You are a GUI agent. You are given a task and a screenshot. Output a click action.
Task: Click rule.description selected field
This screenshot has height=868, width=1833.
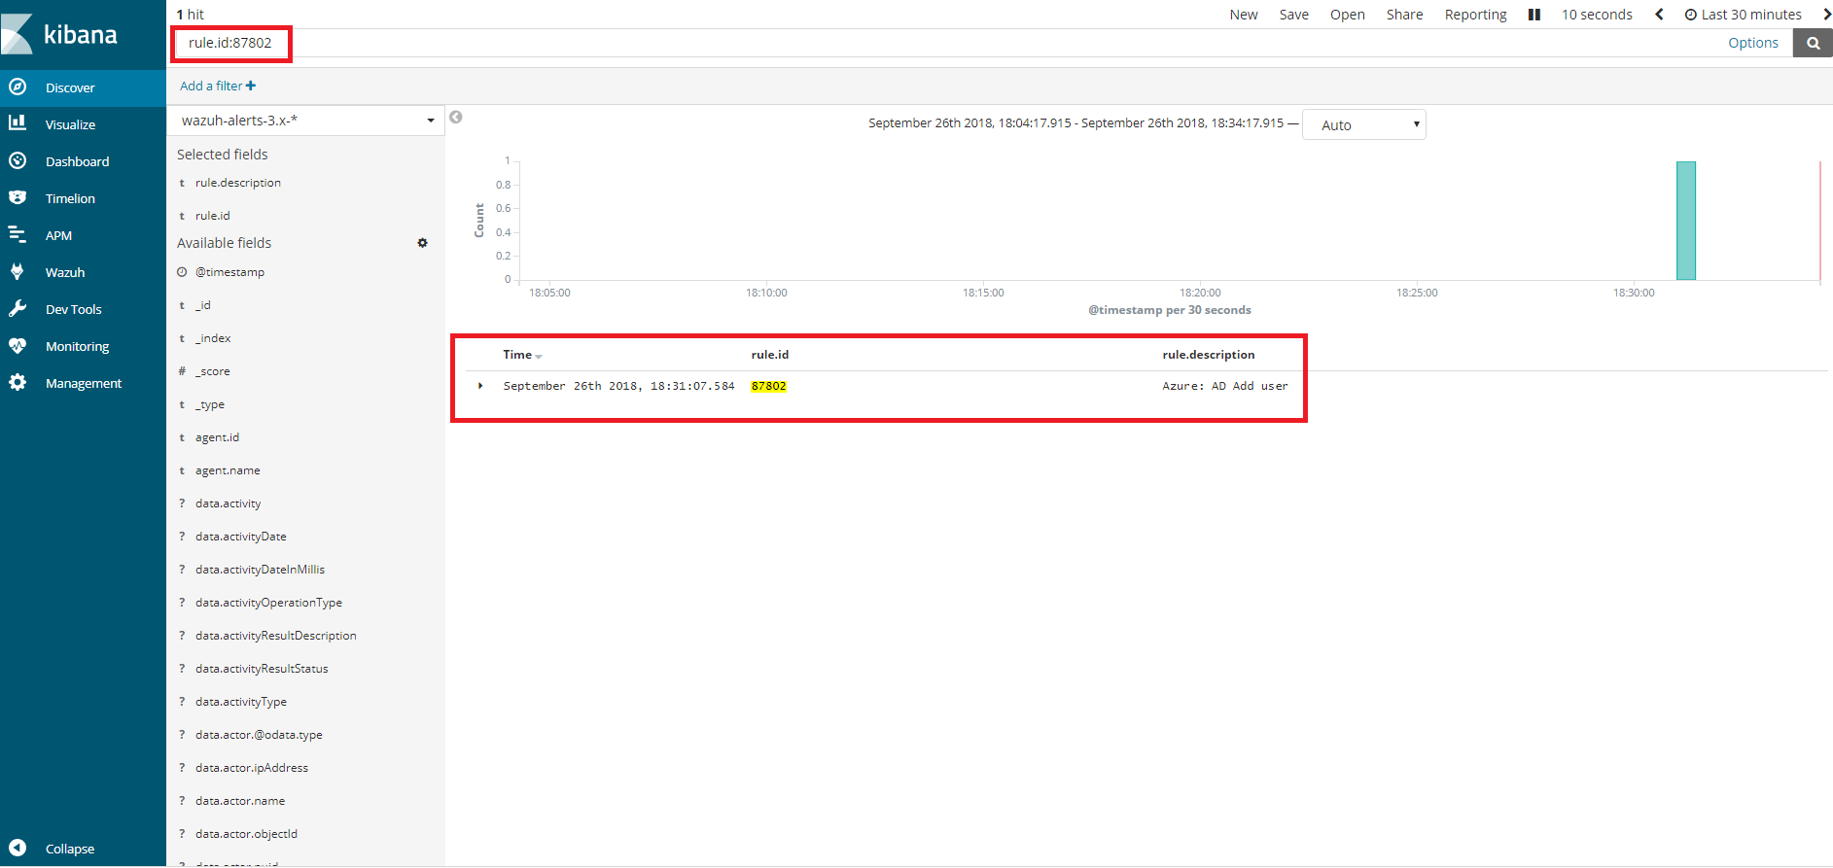pyautogui.click(x=238, y=183)
